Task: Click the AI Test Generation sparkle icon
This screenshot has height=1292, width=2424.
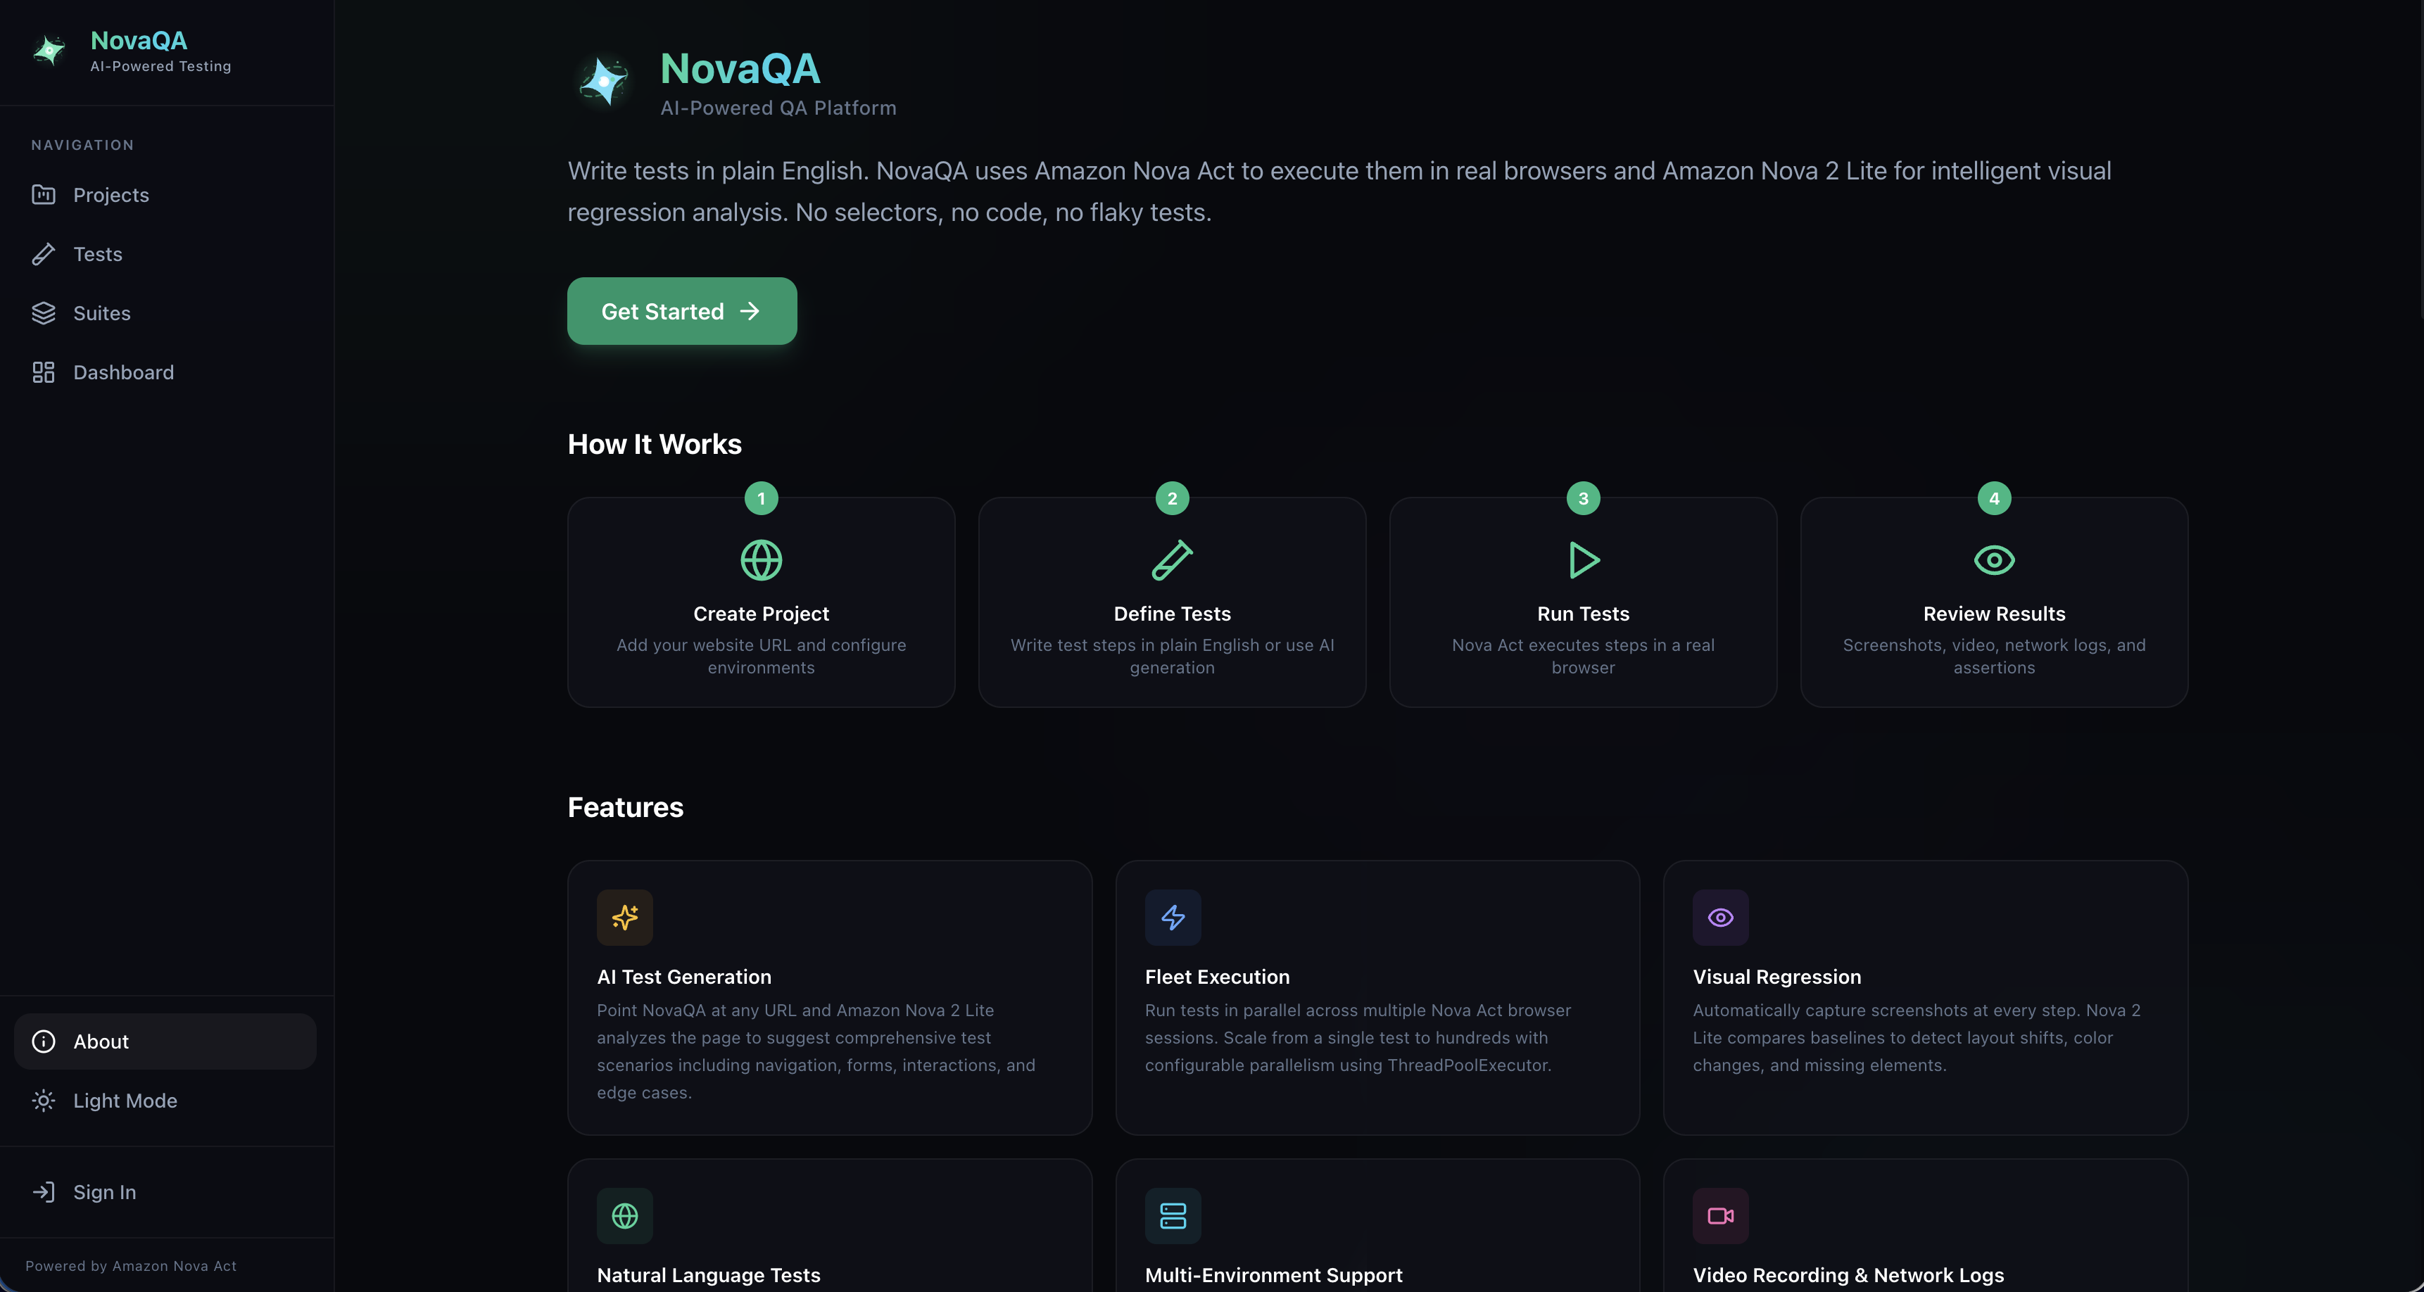Action: (x=625, y=918)
